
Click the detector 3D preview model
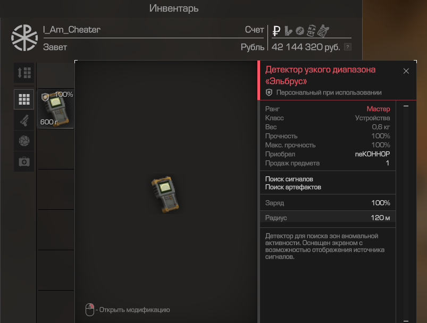[165, 194]
